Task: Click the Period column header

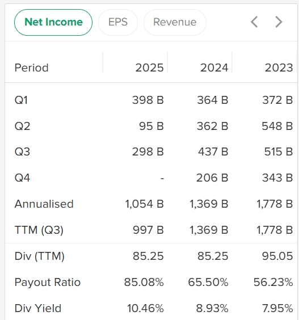Action: 31,68
